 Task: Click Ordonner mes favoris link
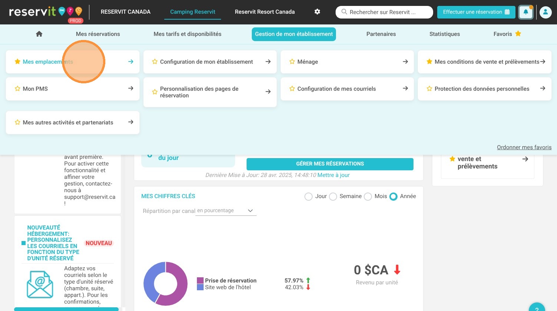524,147
